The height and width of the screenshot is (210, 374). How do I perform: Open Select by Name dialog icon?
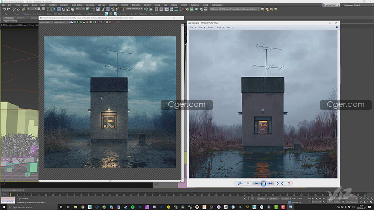click(44, 9)
